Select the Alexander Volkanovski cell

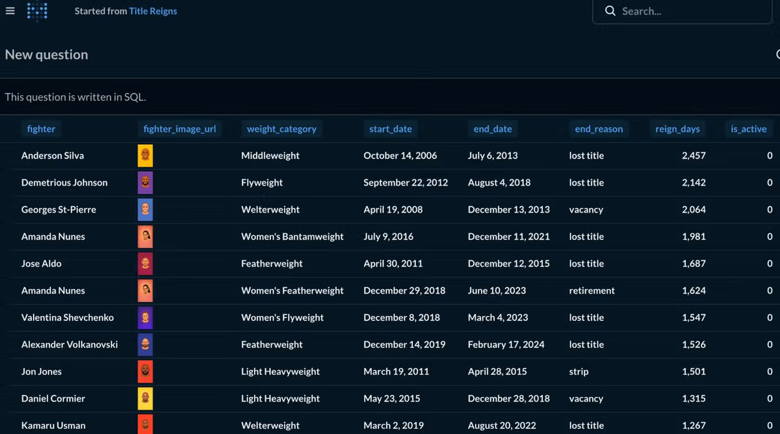pos(70,344)
